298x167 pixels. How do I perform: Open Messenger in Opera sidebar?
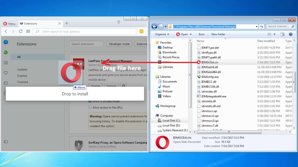[x=6, y=42]
